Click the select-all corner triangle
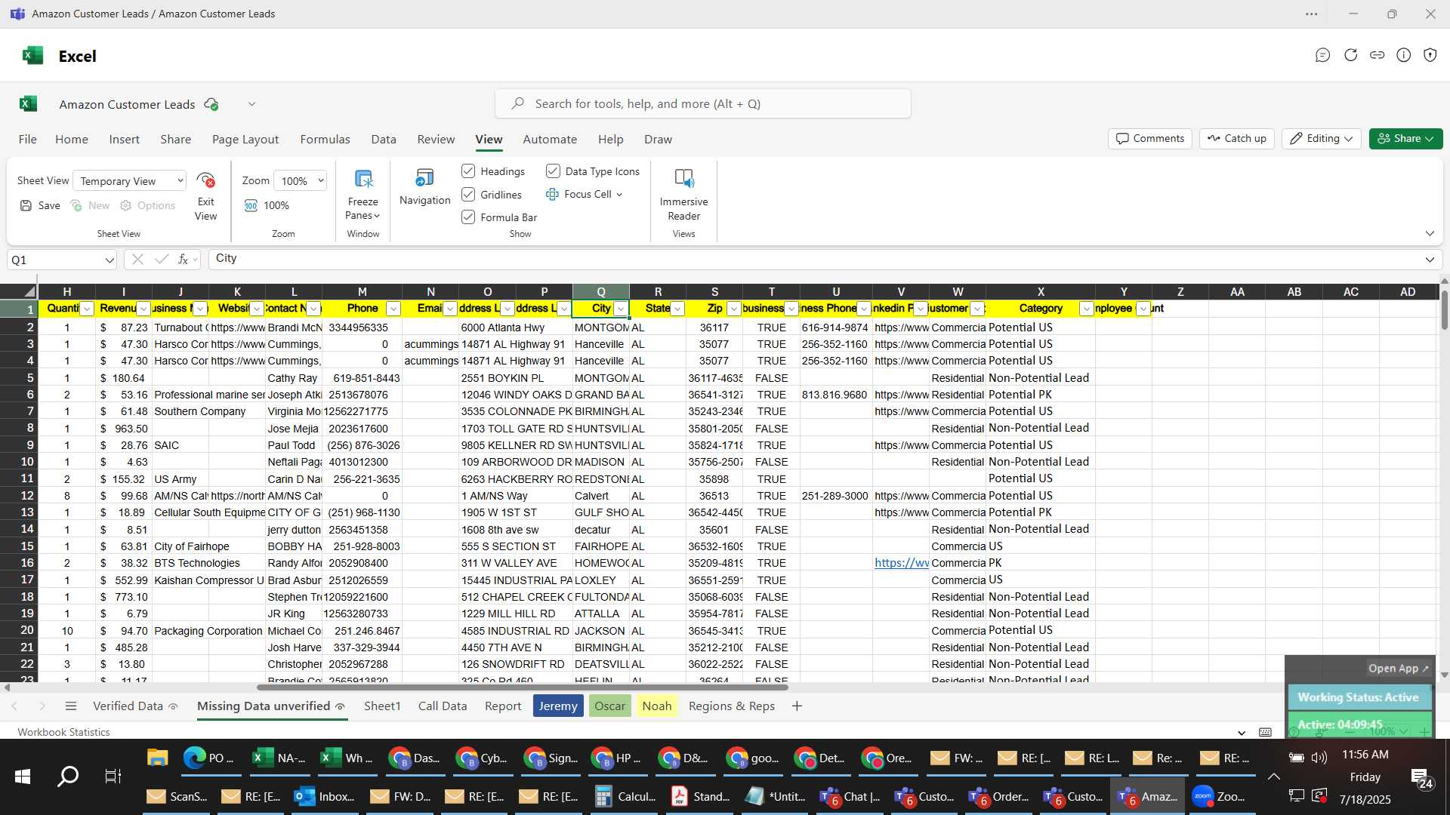1450x815 pixels. point(29,292)
